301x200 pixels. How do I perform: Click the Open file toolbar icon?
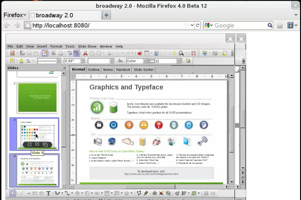22,53
